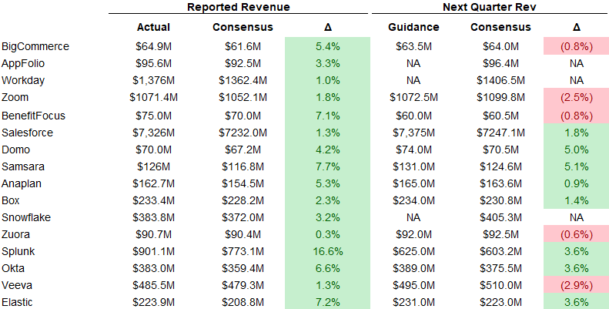The height and width of the screenshot is (309, 609).
Task: Select Workday 1.0% delta cell
Action: click(x=328, y=80)
